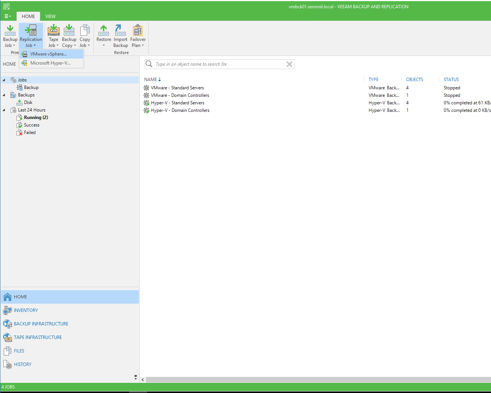491x393 pixels.
Task: Sort job list by STATUS column
Action: click(451, 80)
